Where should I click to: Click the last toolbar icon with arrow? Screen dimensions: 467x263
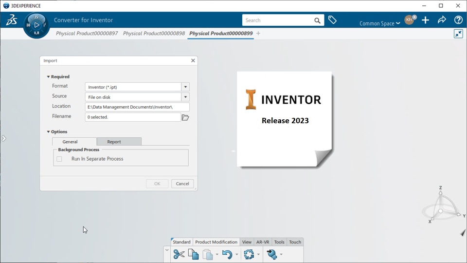click(271, 254)
